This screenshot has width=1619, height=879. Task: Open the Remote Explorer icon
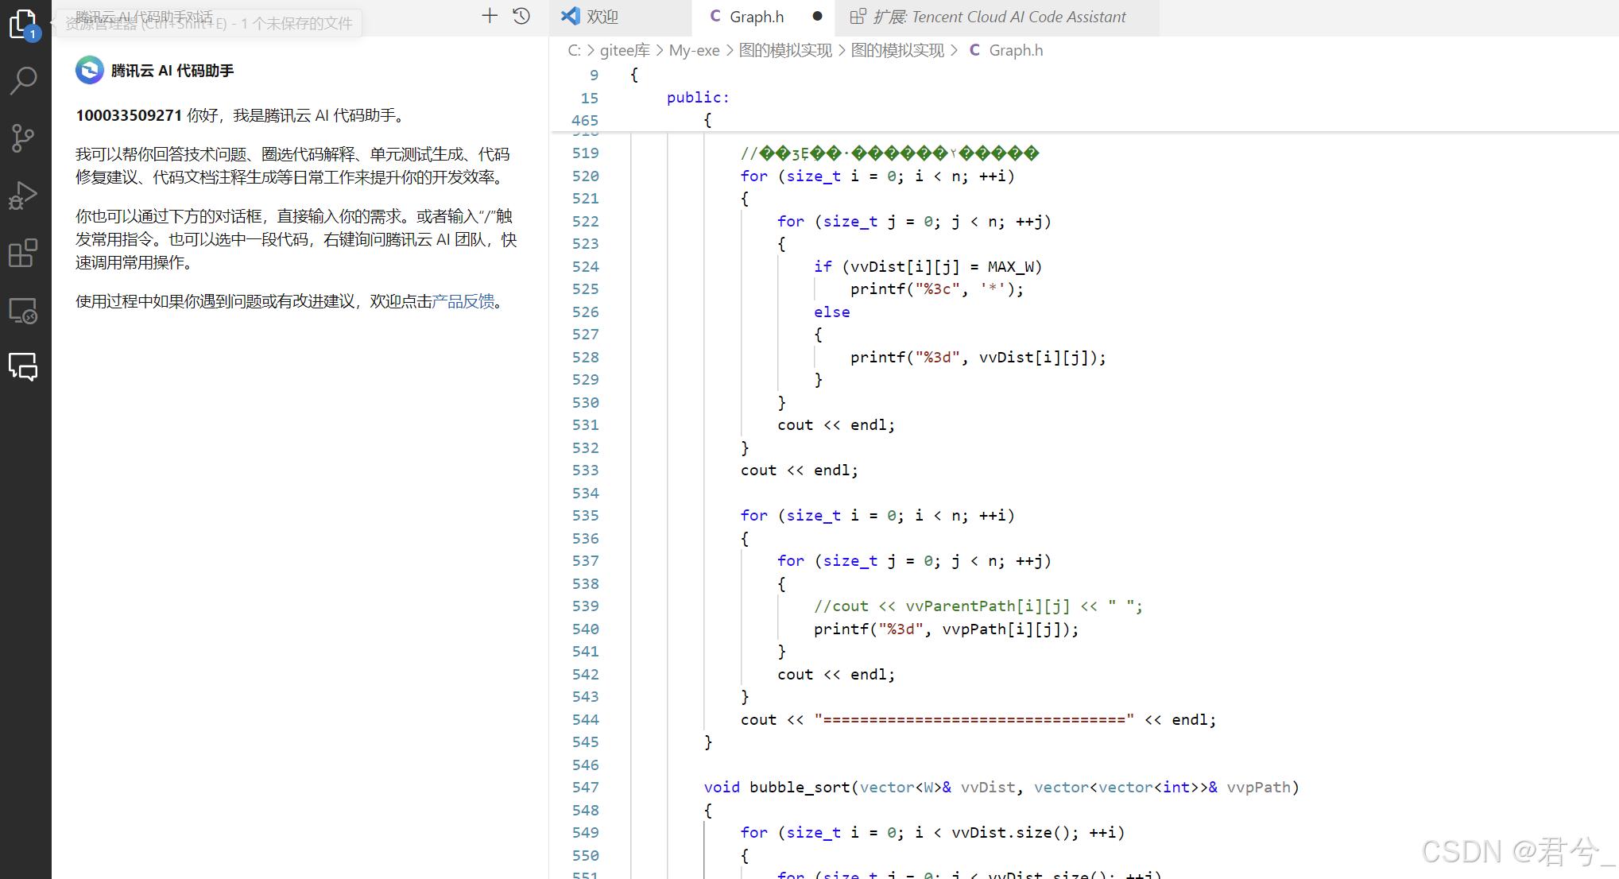coord(24,312)
